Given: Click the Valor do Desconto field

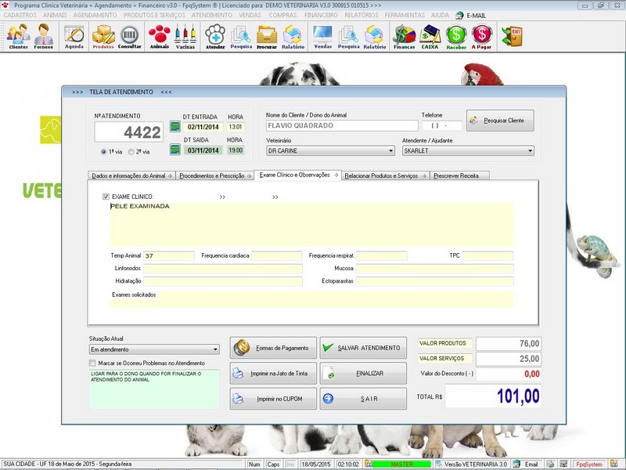Looking at the screenshot, I should click(x=509, y=374).
